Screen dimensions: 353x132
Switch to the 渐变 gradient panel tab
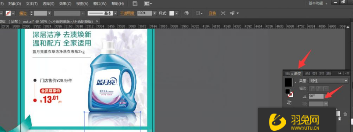click(x=297, y=73)
